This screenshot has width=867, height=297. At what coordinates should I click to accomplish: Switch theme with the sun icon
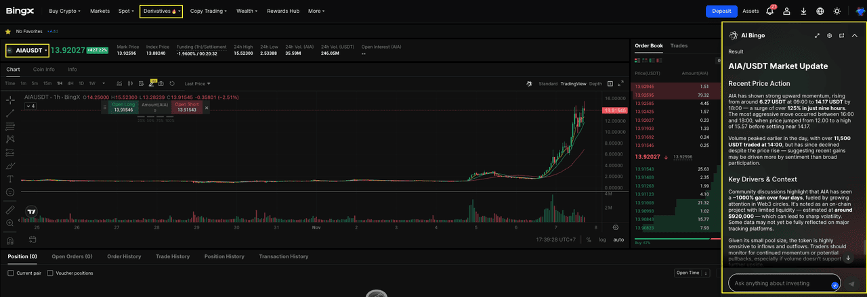tap(837, 12)
